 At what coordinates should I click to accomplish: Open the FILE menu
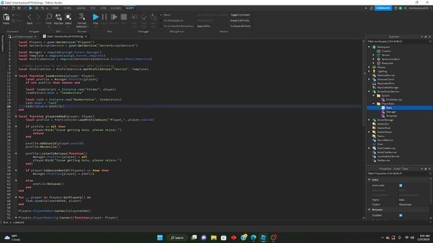coord(5,8)
